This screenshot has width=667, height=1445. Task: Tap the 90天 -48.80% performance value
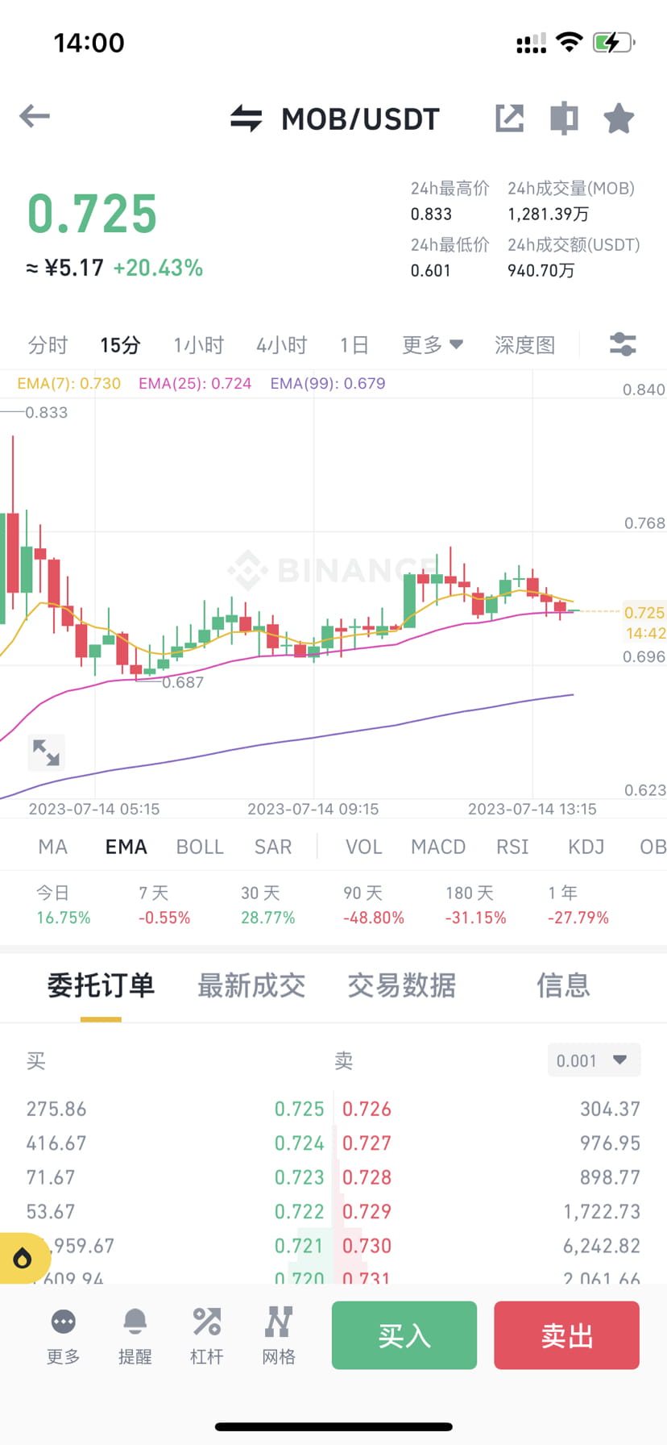[x=374, y=918]
